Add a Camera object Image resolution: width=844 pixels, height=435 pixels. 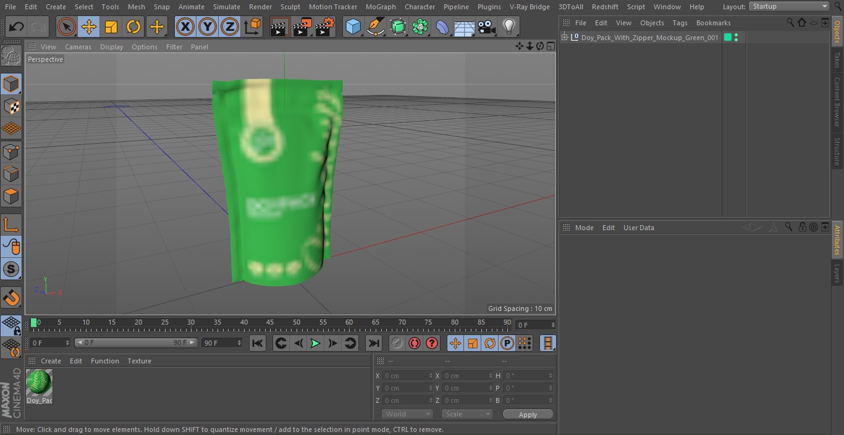486,27
